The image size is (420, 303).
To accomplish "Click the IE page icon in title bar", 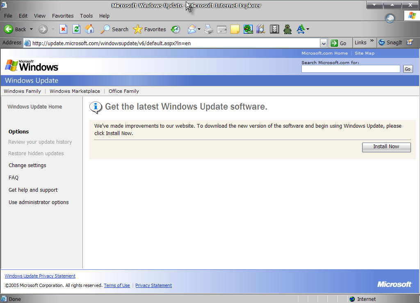I will click(x=4, y=5).
